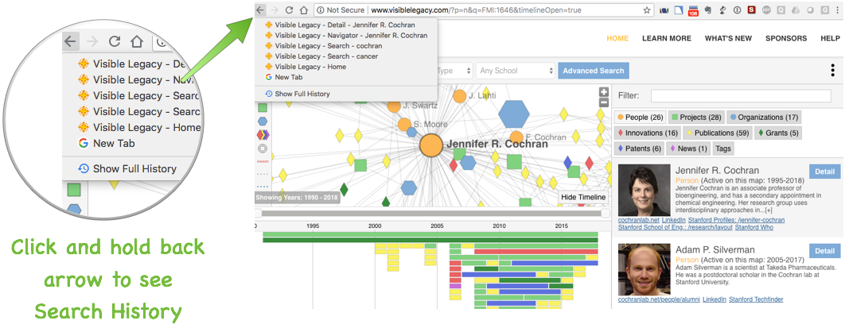
Task: Open the Evernote elephant extension
Action: pos(707,10)
